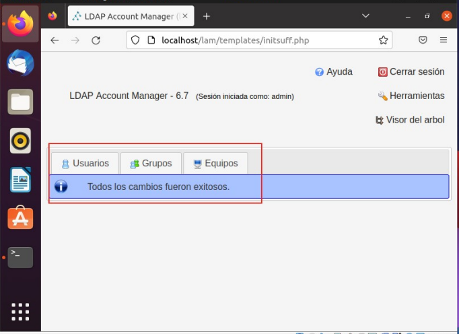Open the Firefox hamburger menu
Image resolution: width=459 pixels, height=334 pixels.
click(444, 40)
